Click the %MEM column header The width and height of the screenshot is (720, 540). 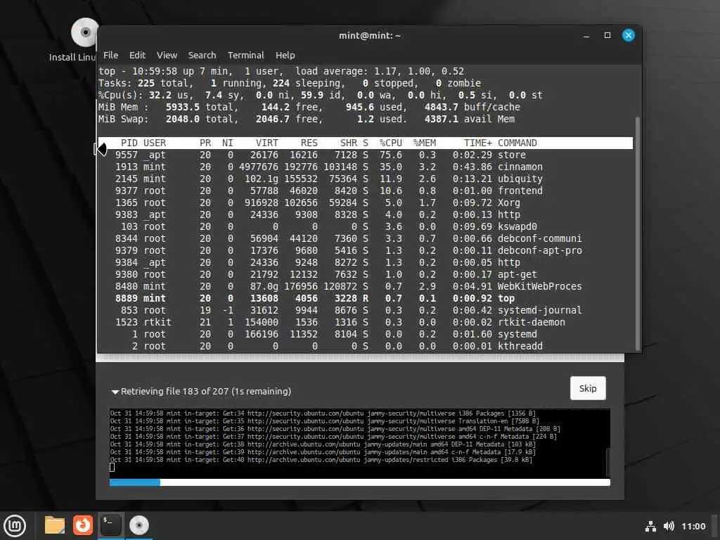tap(424, 143)
